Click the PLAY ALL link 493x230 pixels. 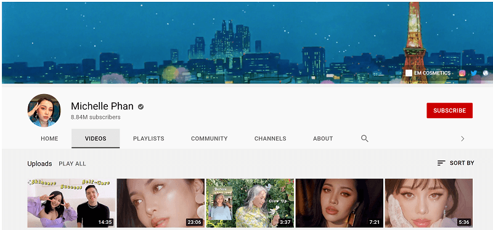[72, 164]
